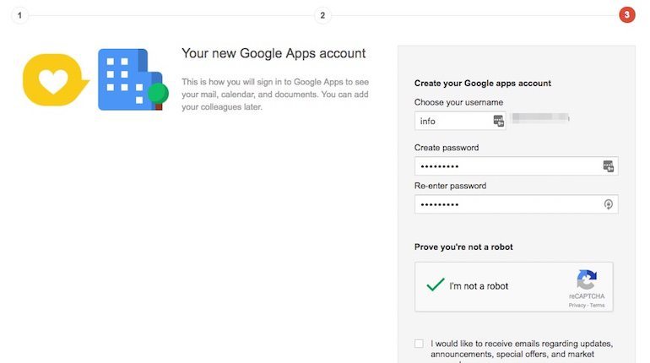Click the blue office building illustration
This screenshot has height=363, width=650.
[133, 79]
